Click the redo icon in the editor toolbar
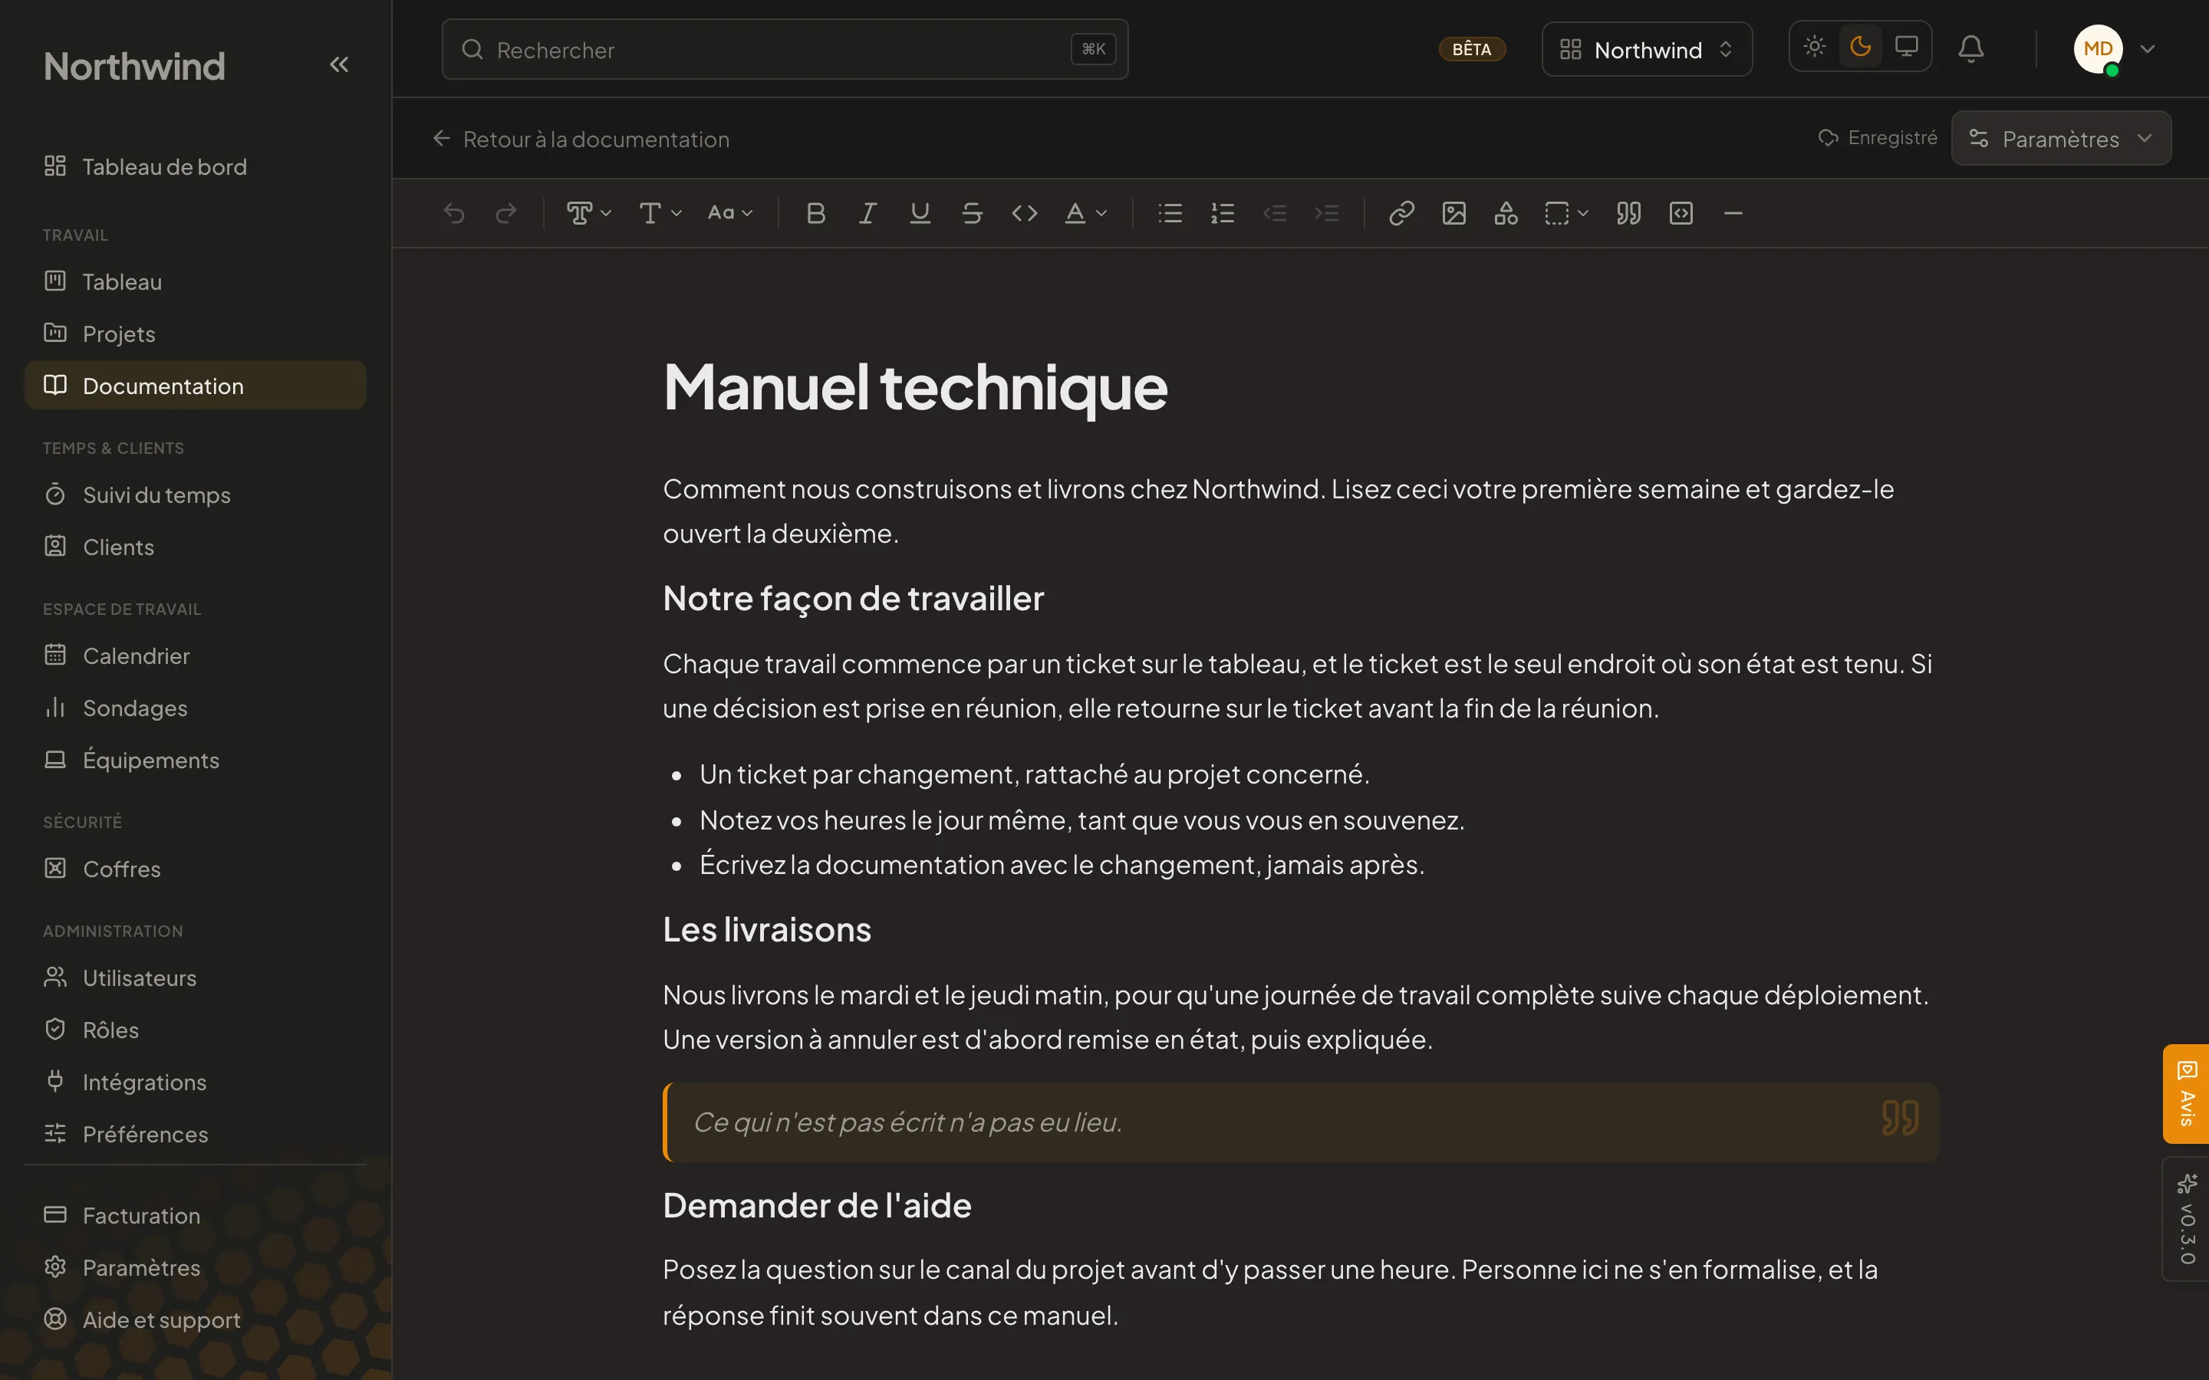This screenshot has width=2209, height=1380. pyautogui.click(x=505, y=214)
